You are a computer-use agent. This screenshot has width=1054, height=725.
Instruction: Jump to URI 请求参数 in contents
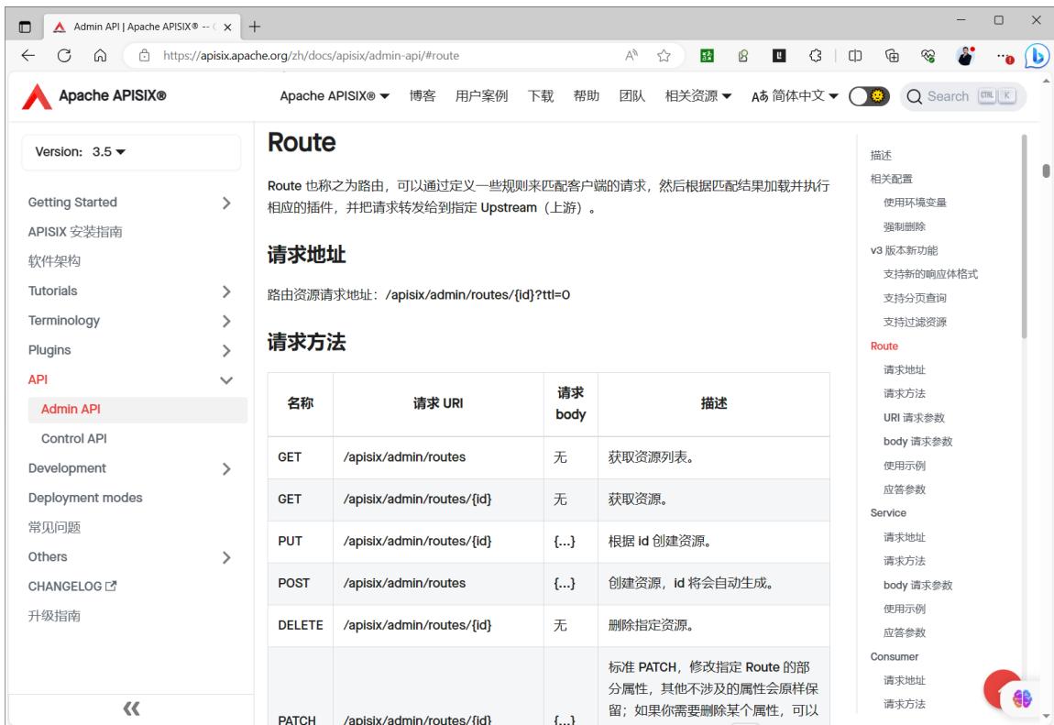(x=914, y=417)
